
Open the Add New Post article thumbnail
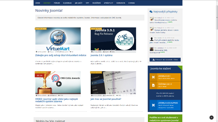point(113,83)
